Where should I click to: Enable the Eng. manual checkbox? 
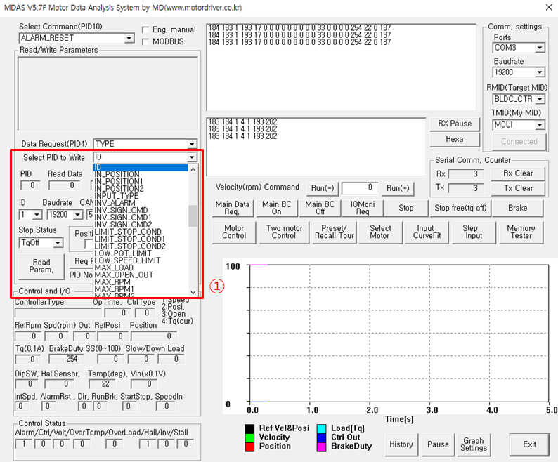145,30
